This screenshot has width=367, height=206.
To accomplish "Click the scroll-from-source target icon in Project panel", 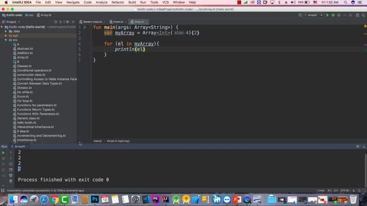I will (x=56, y=22).
